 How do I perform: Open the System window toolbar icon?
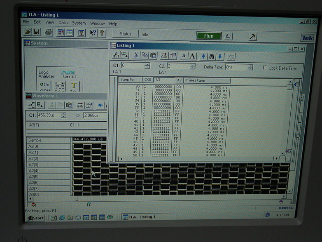[x=61, y=33]
